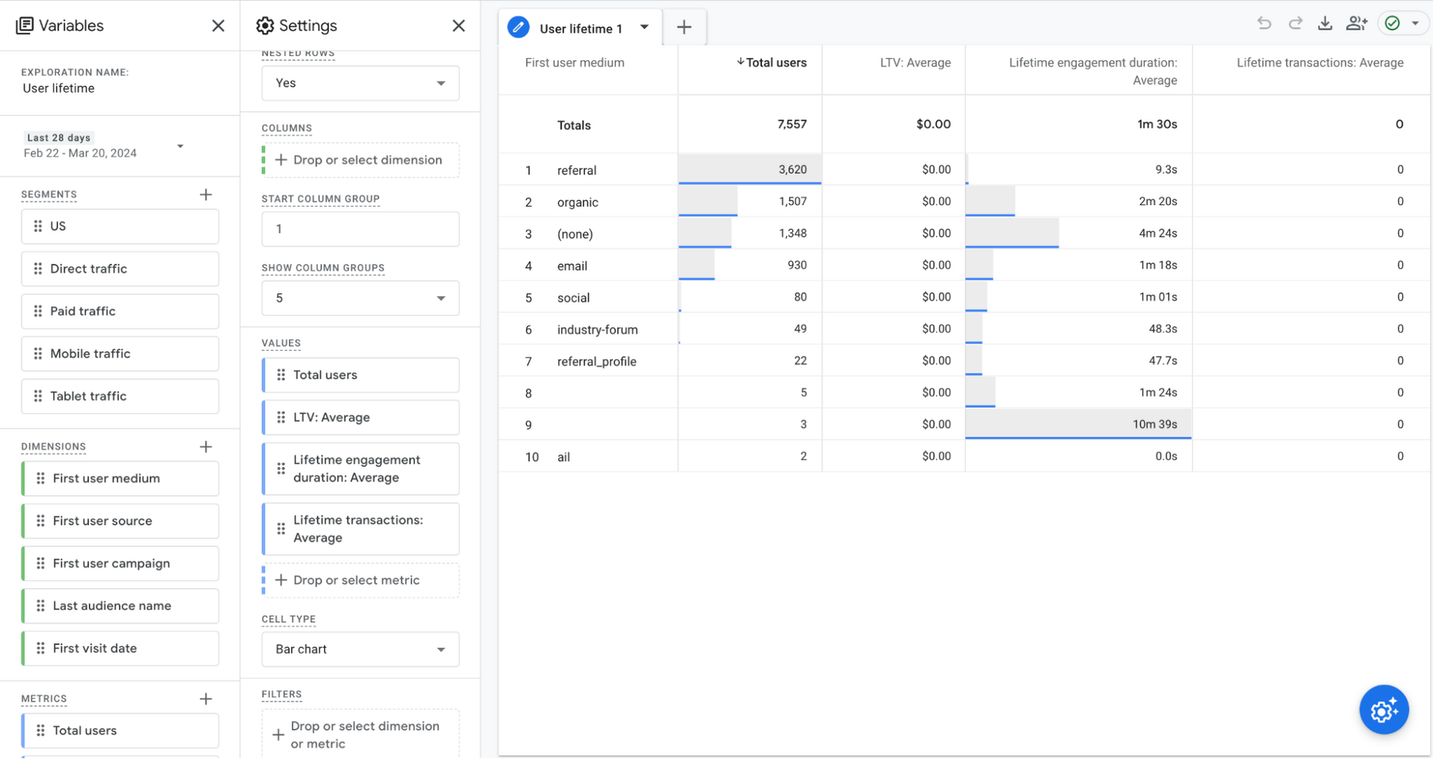Open the Cell Type Bar chart dropdown

coord(360,649)
